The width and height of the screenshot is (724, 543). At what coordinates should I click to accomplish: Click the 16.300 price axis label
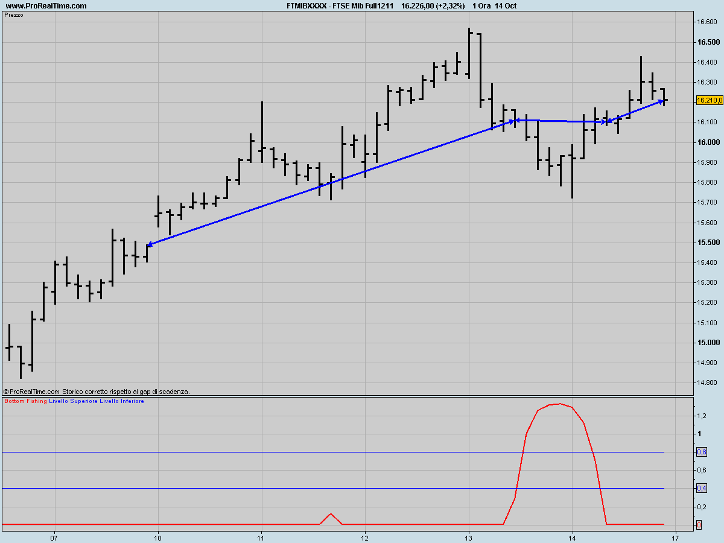click(x=708, y=82)
